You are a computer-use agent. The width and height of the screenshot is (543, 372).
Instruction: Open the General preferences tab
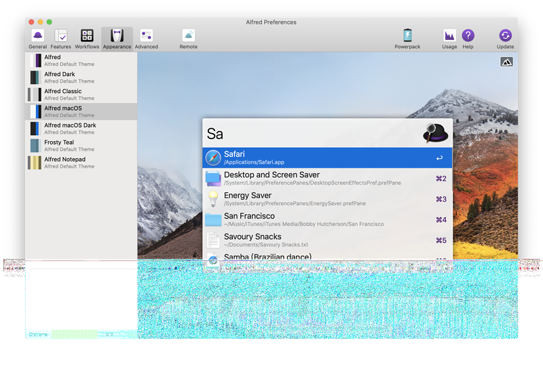37,39
